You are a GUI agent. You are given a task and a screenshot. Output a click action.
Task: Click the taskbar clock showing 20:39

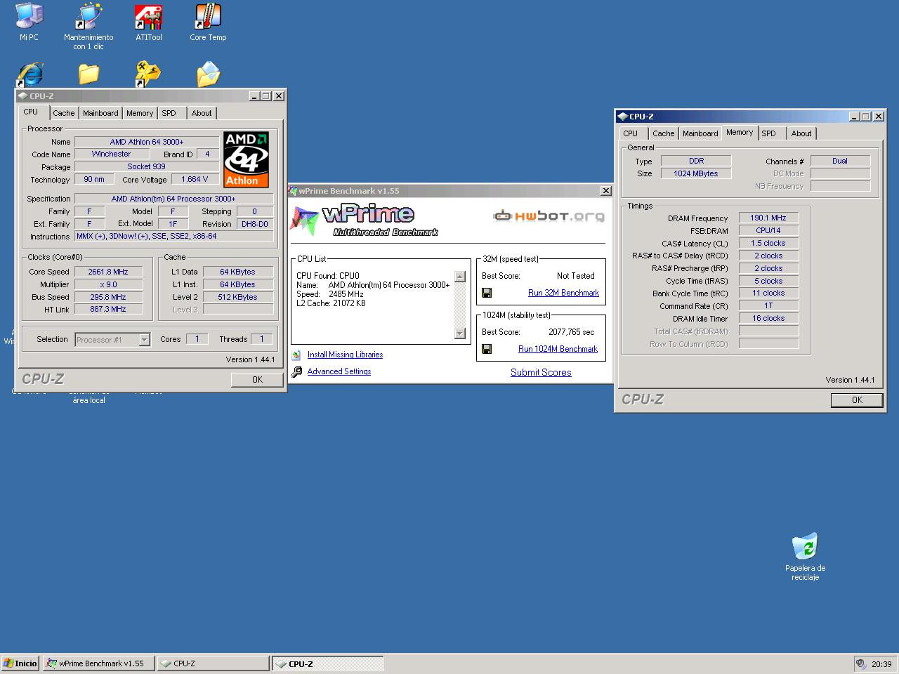[x=881, y=664]
